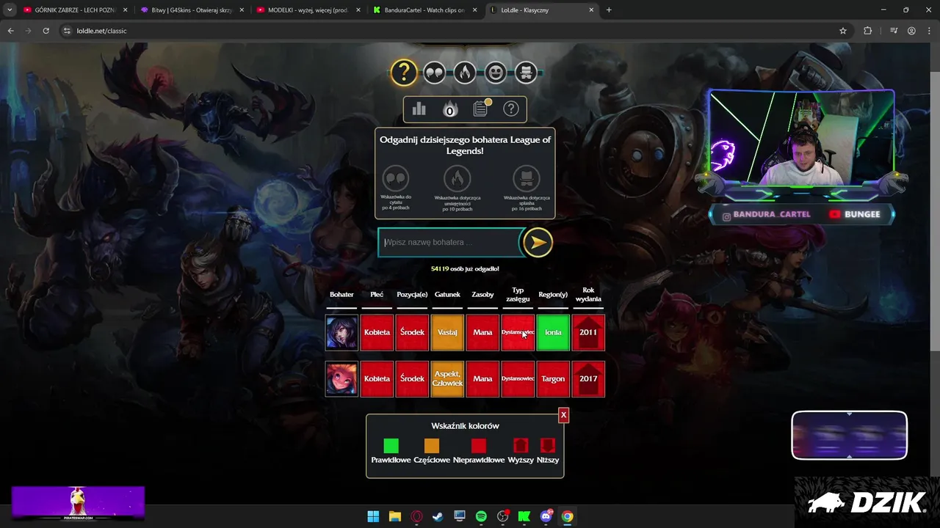Click the green Prawidłowe legend swatch
This screenshot has width=940, height=528.
(391, 445)
